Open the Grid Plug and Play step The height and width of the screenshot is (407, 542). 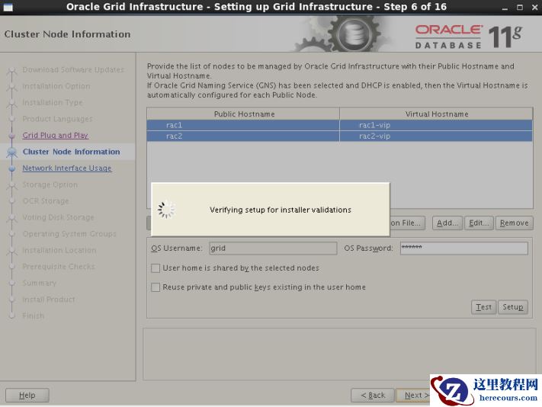coord(56,136)
